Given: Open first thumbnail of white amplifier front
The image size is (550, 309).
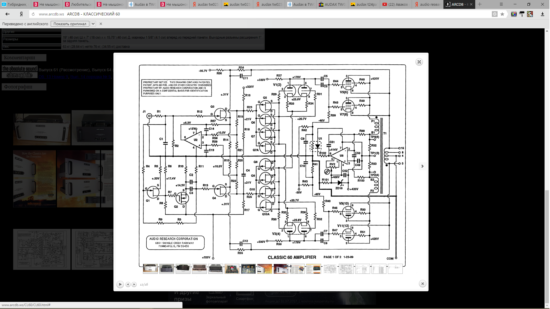Looking at the screenshot, I should pos(150,269).
